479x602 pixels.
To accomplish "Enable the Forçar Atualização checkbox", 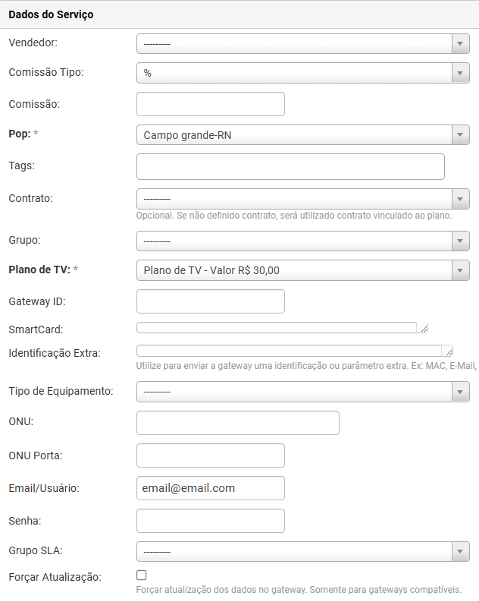I will [x=142, y=575].
